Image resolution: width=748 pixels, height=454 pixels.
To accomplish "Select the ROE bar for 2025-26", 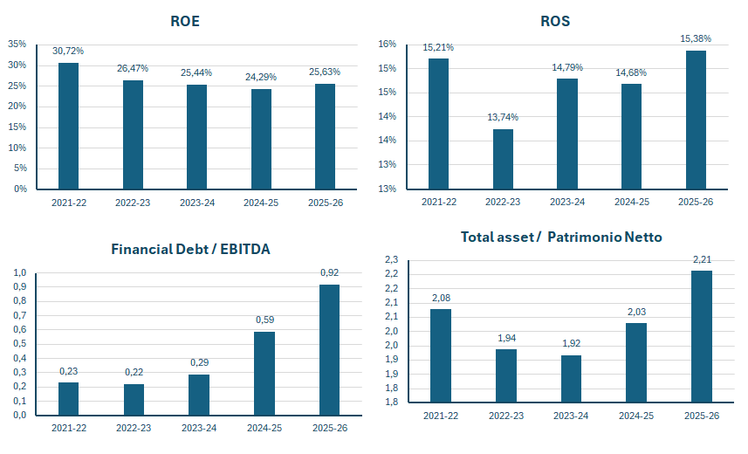I will point(325,136).
